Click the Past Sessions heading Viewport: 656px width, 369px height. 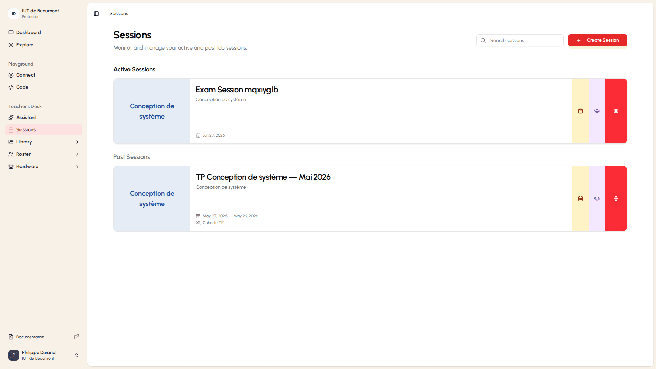coord(132,157)
